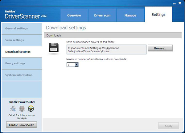Click the floppy disk save icon
185x133 pixels.
coord(54,49)
